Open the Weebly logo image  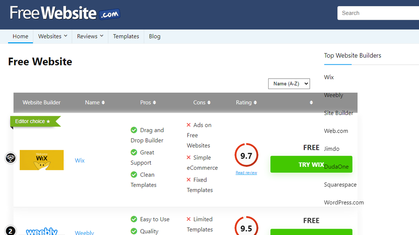(41, 231)
